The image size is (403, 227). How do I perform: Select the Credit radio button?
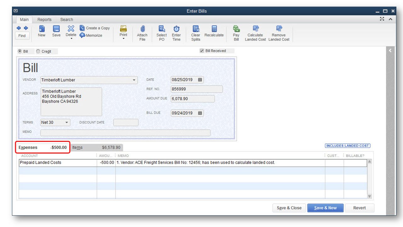coord(38,51)
